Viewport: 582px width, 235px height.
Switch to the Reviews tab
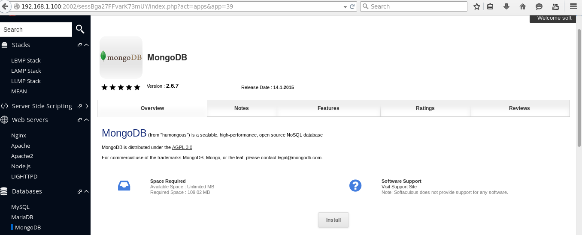tap(520, 108)
